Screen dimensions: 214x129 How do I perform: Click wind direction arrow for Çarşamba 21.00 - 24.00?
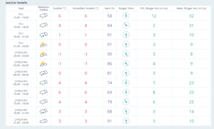click(x=126, y=121)
